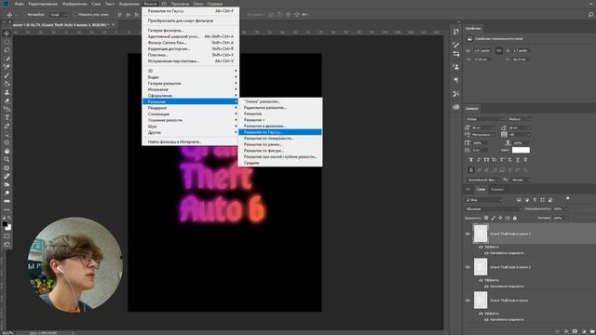The image size is (596, 335).
Task: Apply All Caps (TT) text style
Action: point(486,160)
